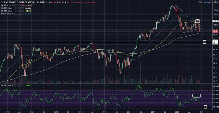Image resolution: width=219 pixels, height=113 pixels.
Task: Click the yellow MA 100 value 108.1504
Action: tap(29, 11)
